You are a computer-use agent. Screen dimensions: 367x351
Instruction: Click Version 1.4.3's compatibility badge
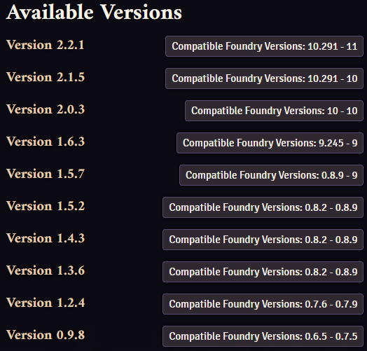tap(263, 240)
